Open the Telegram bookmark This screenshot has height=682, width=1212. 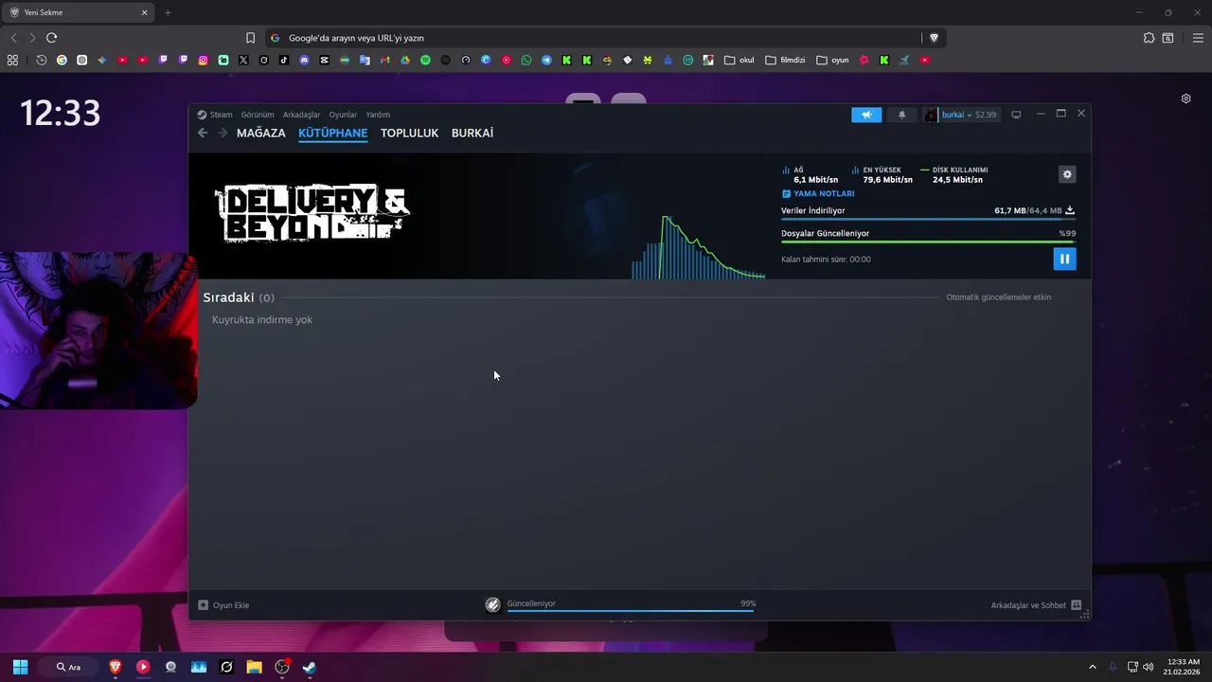(x=546, y=60)
